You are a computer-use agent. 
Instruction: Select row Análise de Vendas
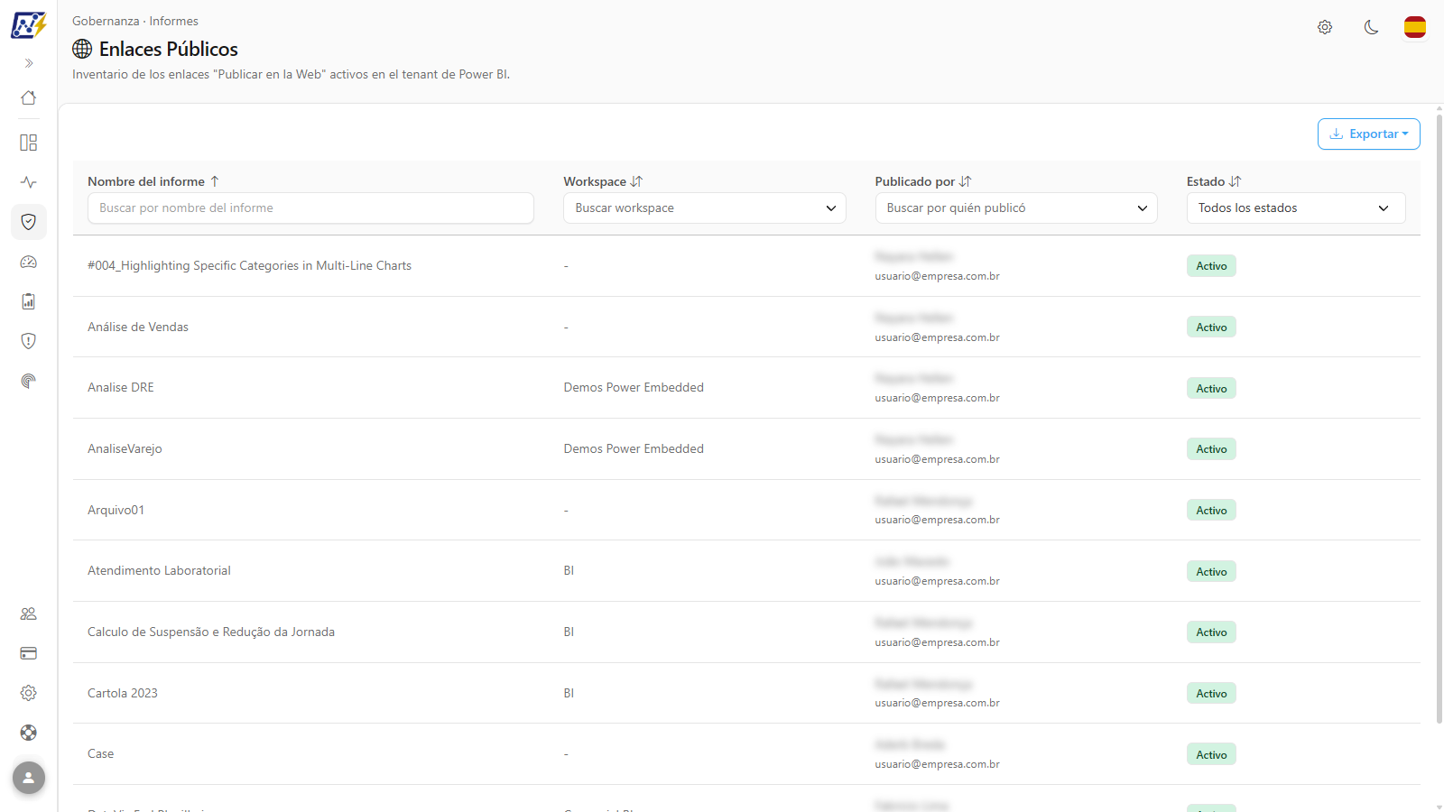click(746, 327)
